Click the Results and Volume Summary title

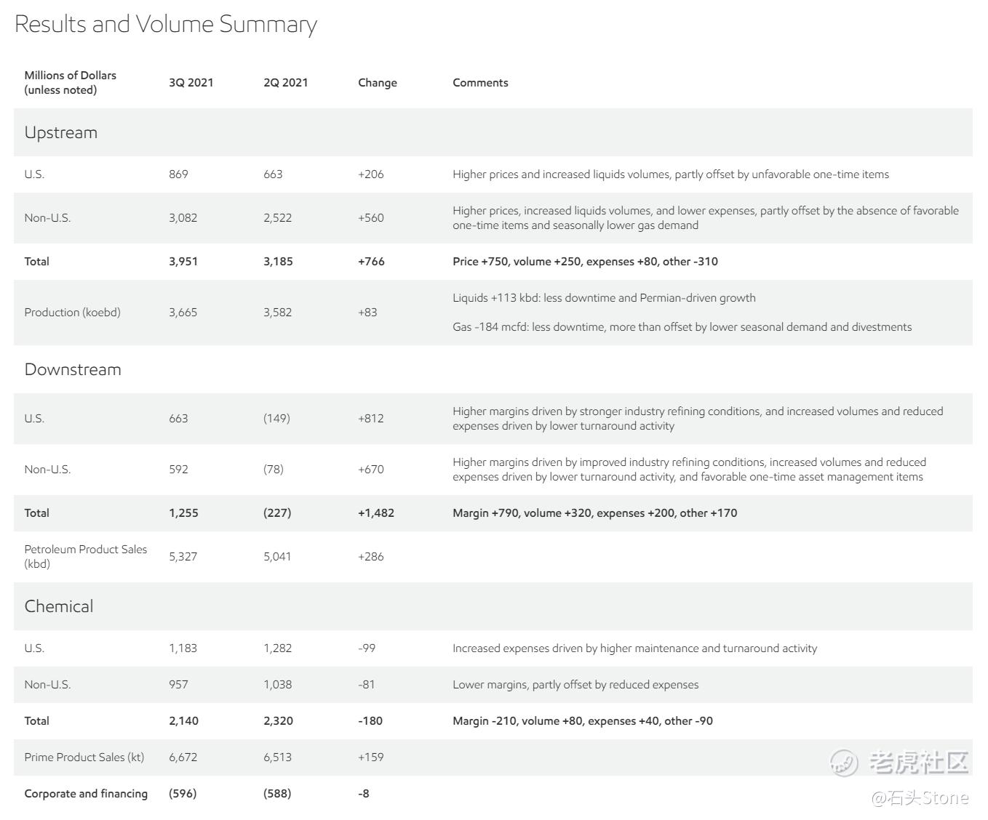pos(166,24)
